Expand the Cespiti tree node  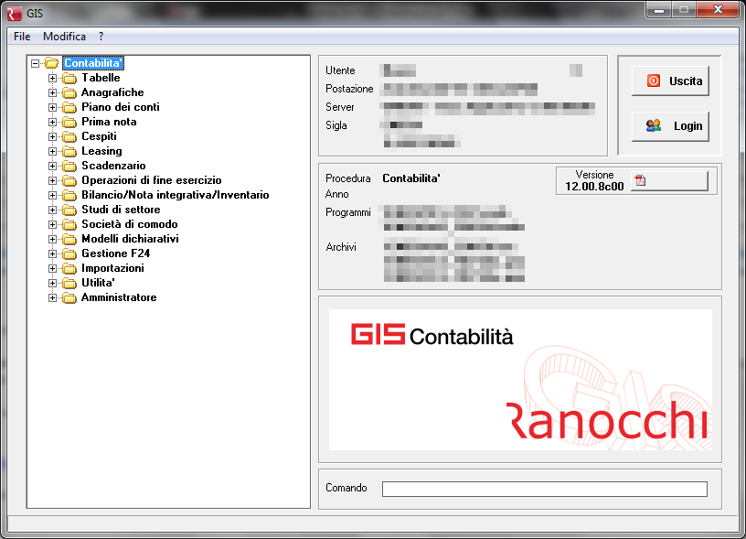52,136
